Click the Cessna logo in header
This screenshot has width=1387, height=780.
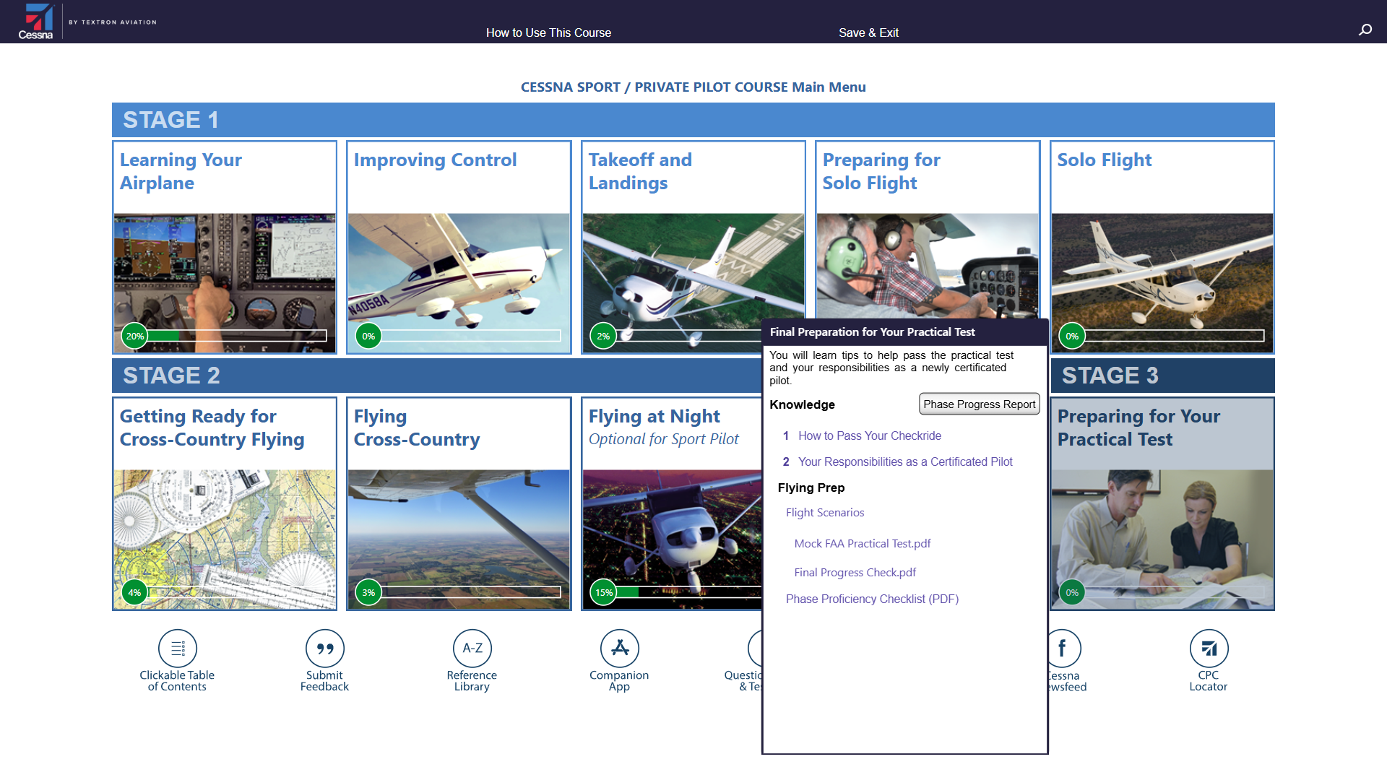click(38, 21)
